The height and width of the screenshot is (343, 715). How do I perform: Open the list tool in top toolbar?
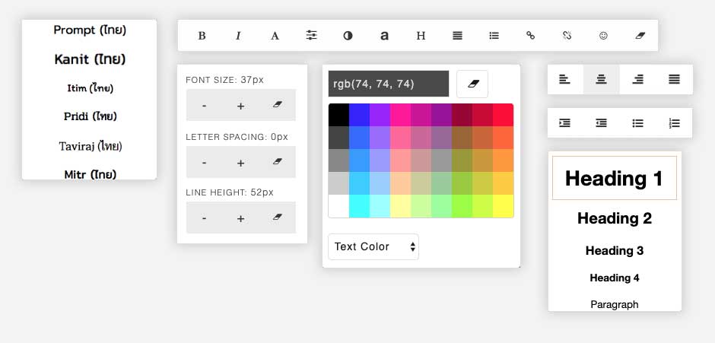[x=494, y=36]
